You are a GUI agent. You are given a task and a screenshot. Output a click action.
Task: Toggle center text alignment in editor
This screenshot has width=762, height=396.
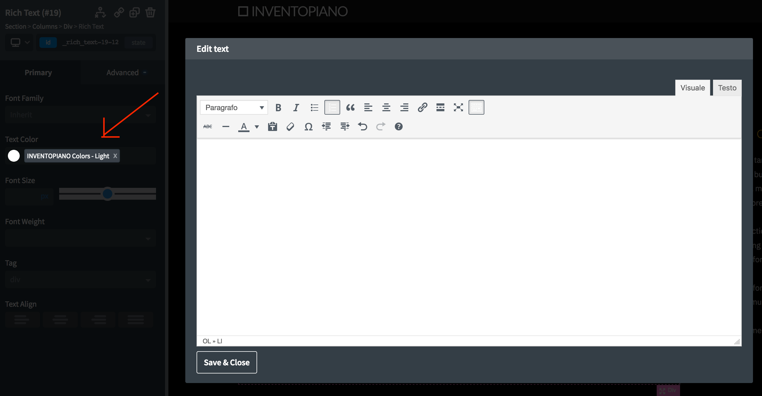pyautogui.click(x=386, y=107)
